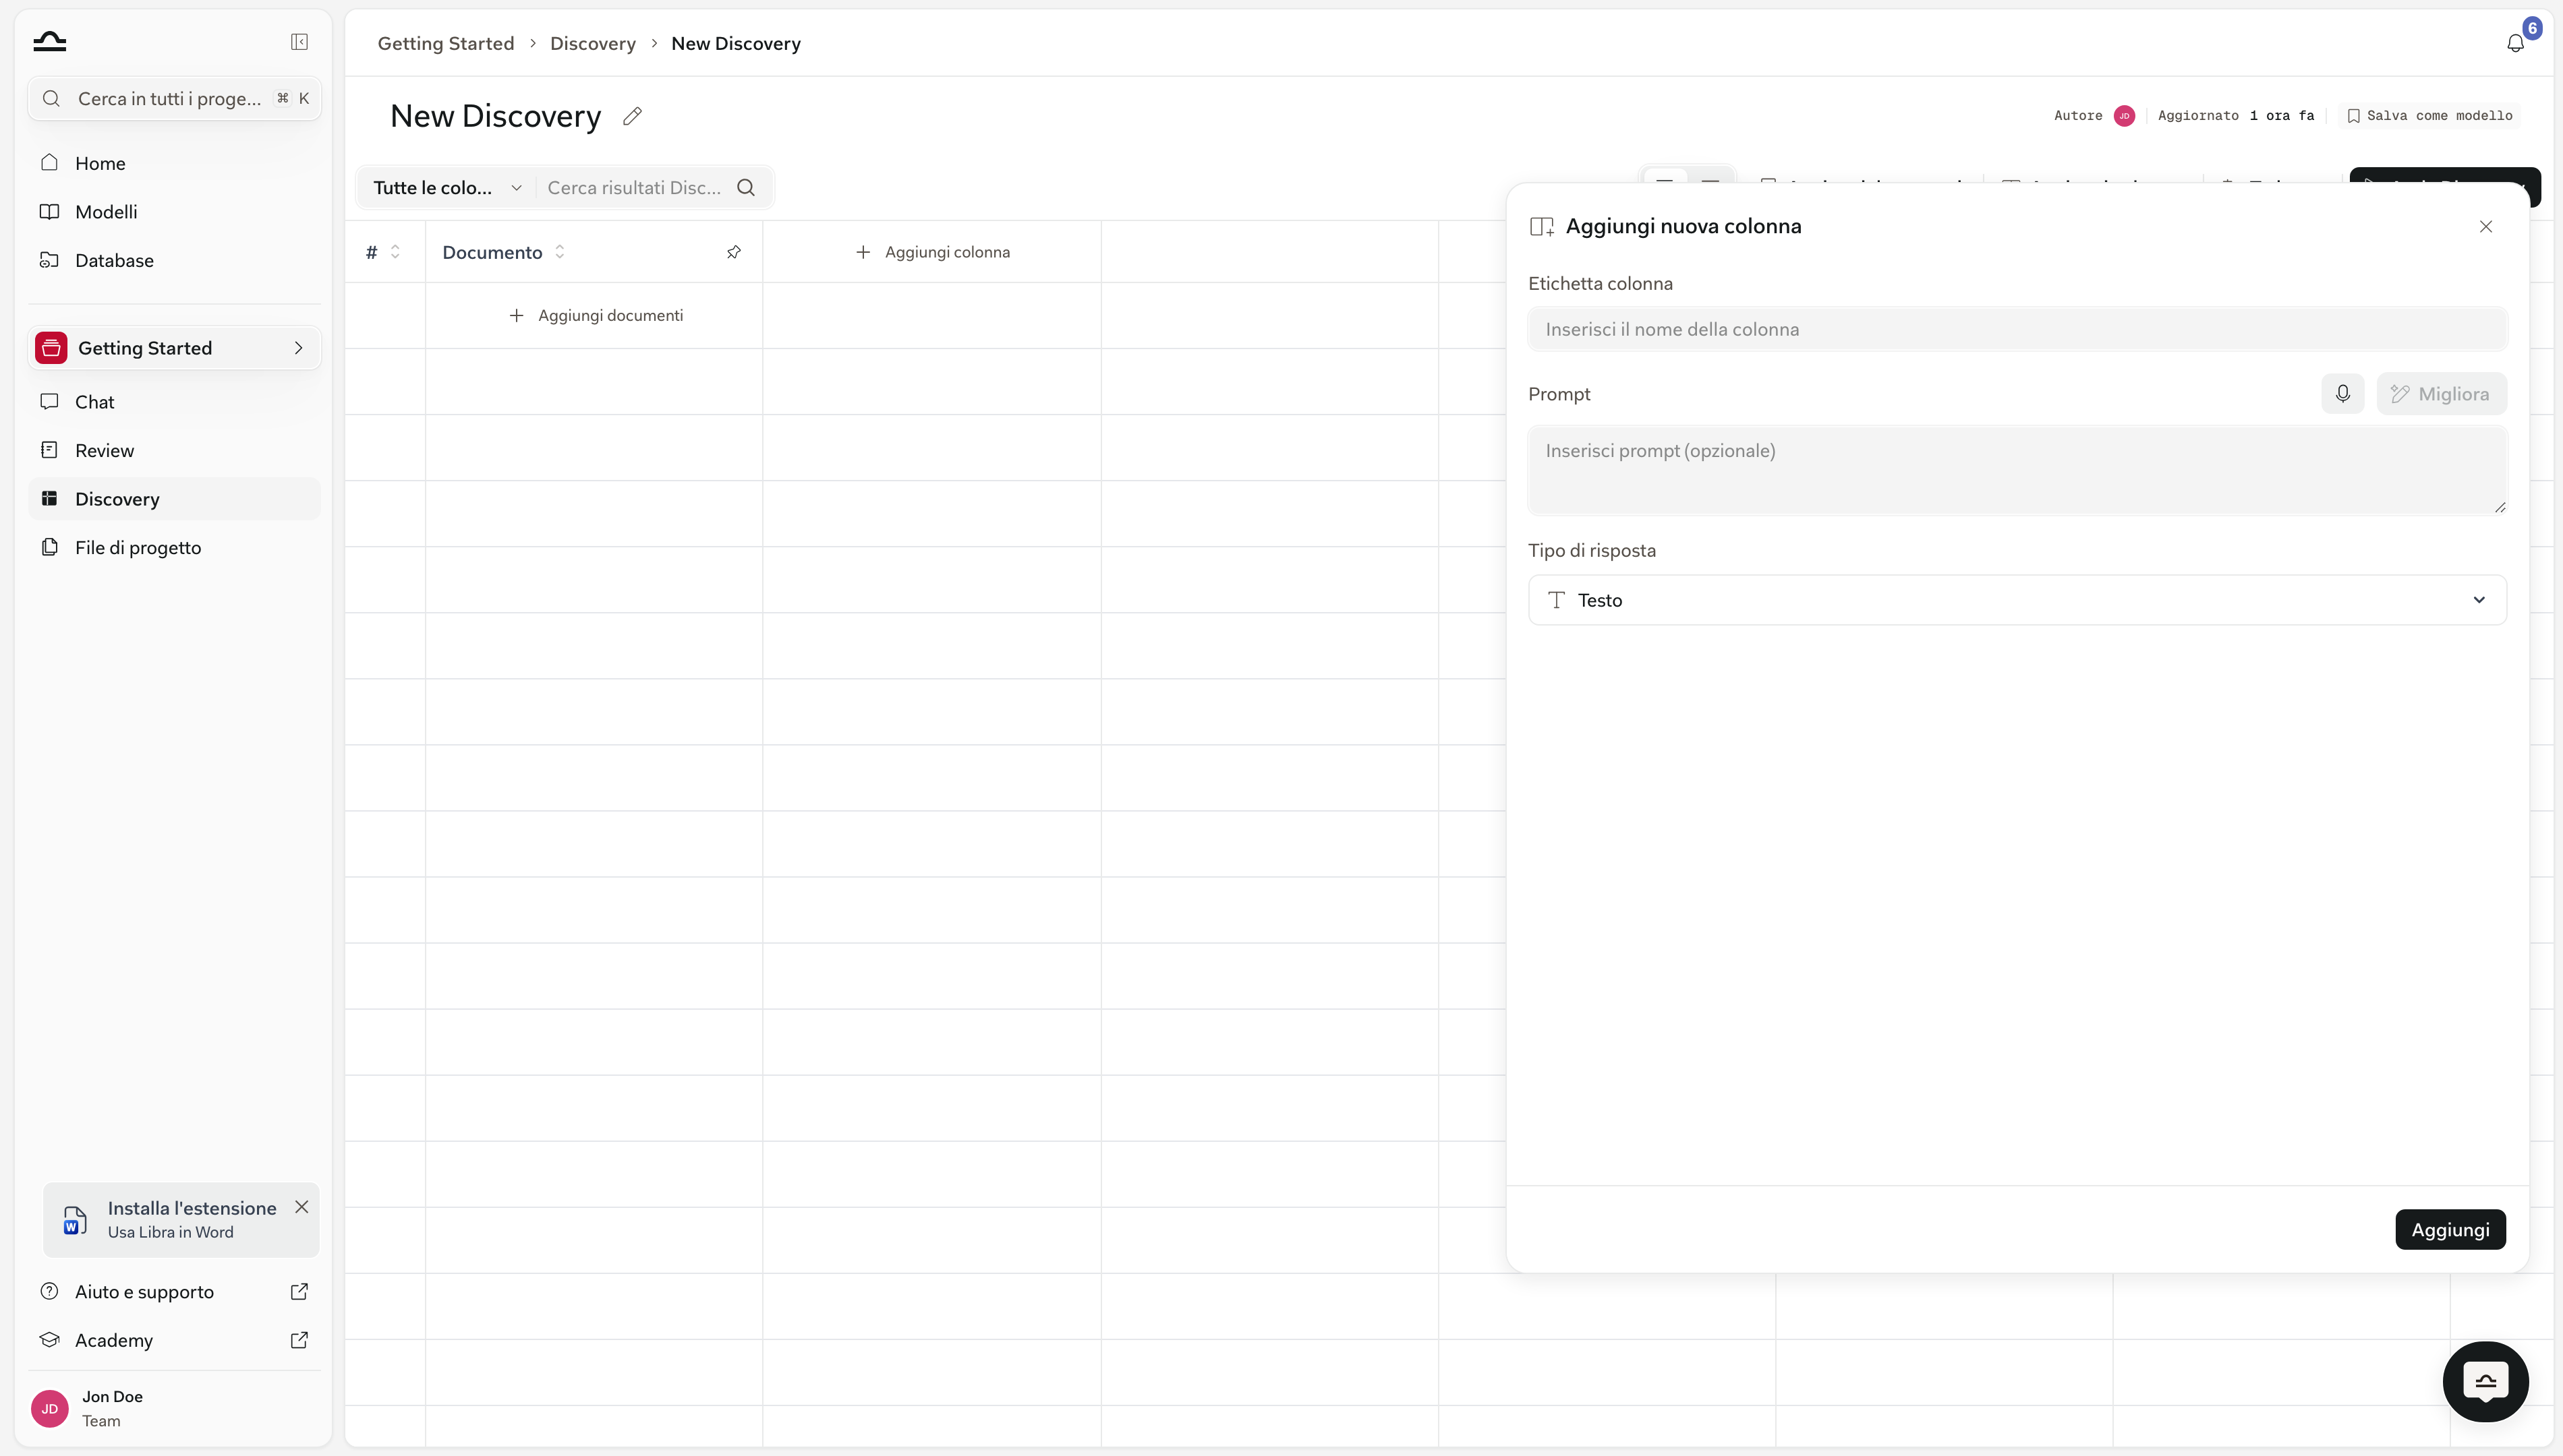Click the Prompt text area
Image resolution: width=2563 pixels, height=1456 pixels.
(x=2017, y=470)
